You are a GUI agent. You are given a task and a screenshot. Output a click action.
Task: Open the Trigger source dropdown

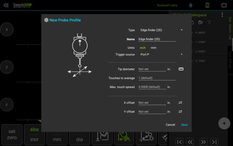pos(162,54)
